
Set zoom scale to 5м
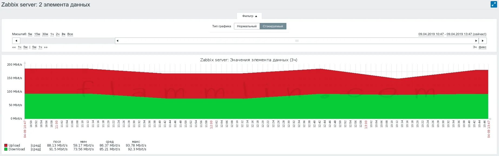point(30,34)
